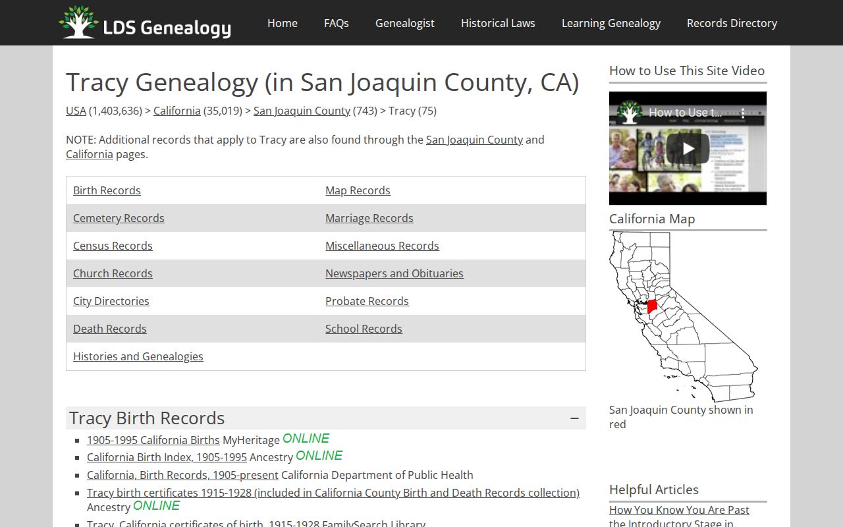Jump to Miscellaneous Records
Screen dimensions: 843x527
(382, 246)
